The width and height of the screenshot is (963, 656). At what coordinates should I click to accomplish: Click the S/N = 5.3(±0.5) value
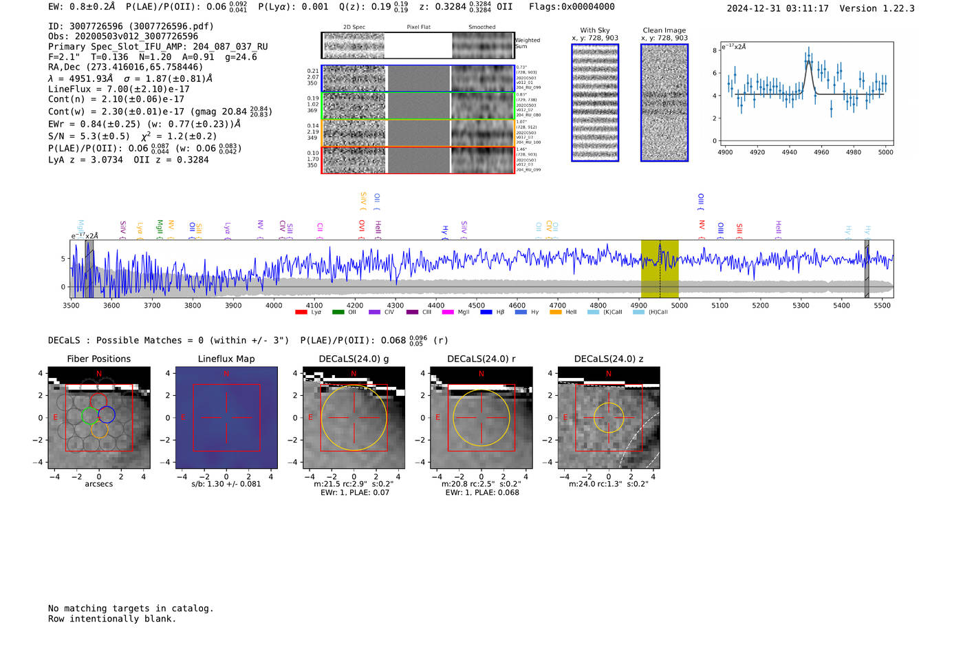89,136
